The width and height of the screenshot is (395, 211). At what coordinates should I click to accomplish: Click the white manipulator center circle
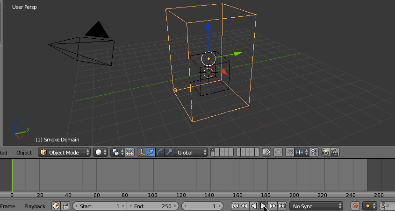(208, 59)
